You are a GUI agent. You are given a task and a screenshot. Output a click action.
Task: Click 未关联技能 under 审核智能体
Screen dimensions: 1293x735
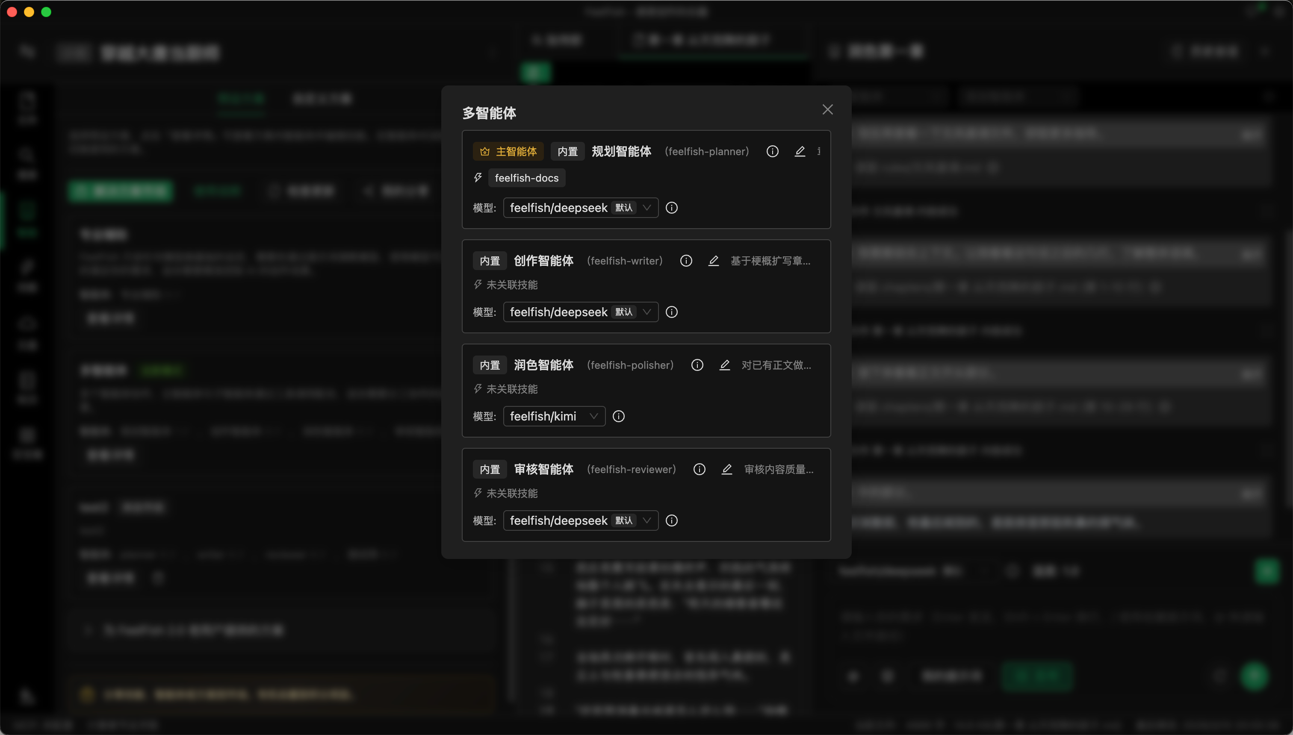click(511, 494)
